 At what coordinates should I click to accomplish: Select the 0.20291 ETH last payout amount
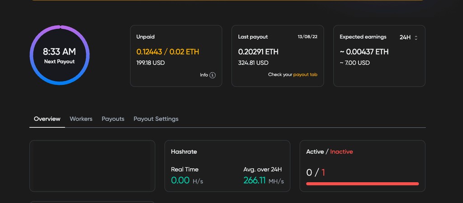tap(258, 52)
